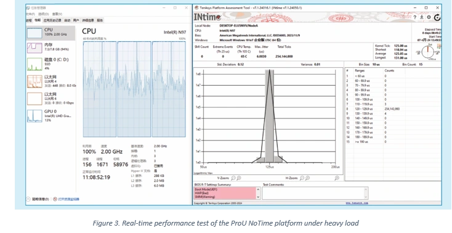
Task: Open Task Manager first menu (File)
Action: coord(31,14)
